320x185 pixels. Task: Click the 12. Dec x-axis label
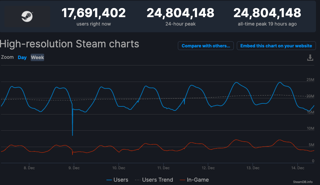(x=208, y=168)
